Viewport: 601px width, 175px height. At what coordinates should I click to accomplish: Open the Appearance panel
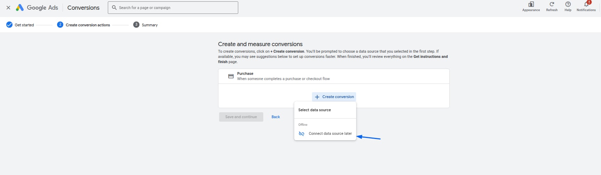tap(531, 6)
